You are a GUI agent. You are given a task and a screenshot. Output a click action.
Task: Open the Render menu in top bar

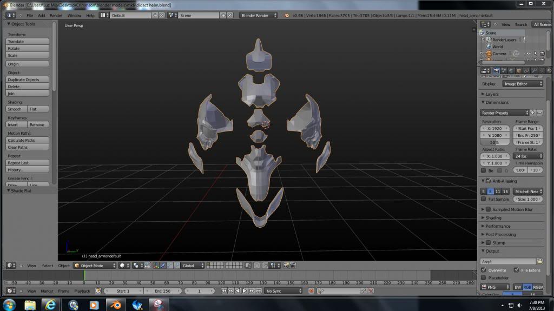pyautogui.click(x=56, y=15)
